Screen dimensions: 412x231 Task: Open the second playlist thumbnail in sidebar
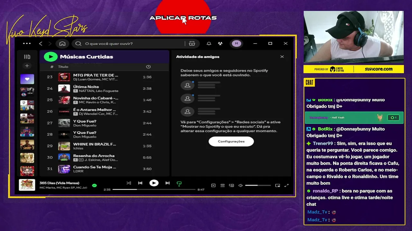point(27,92)
